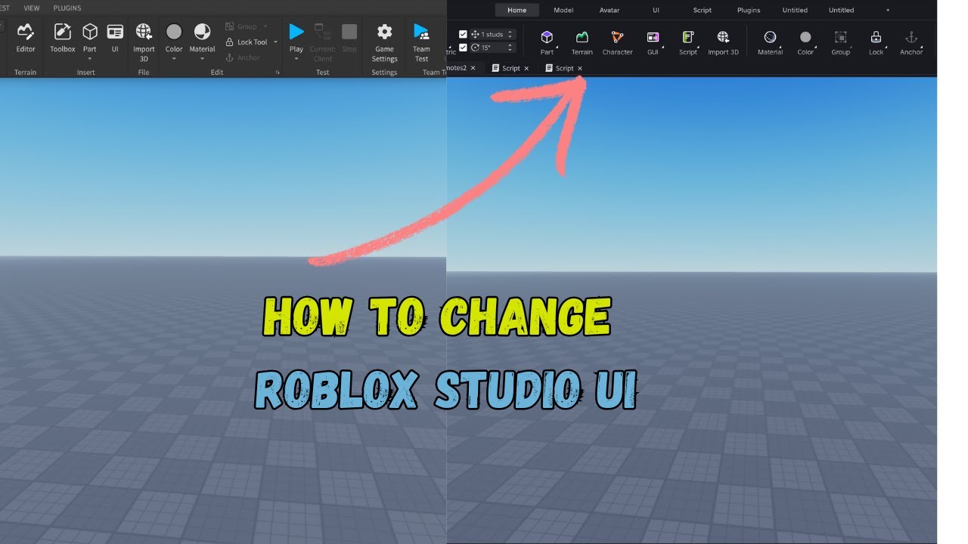Click the Part cube icon in the classic ribbon
This screenshot has height=544, width=968.
click(x=90, y=32)
